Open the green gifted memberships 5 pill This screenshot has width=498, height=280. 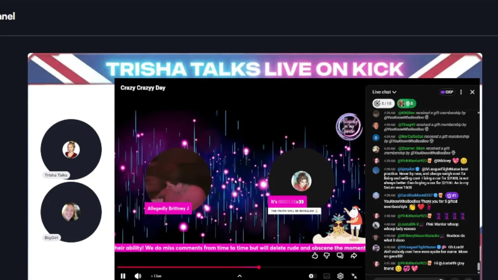pyautogui.click(x=407, y=103)
